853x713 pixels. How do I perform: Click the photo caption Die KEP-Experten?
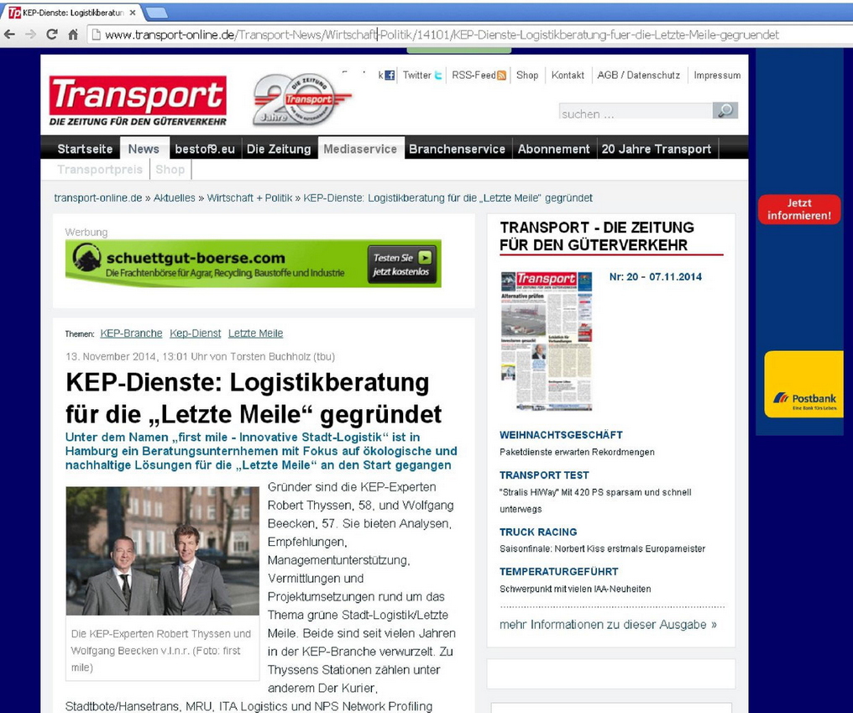(161, 650)
